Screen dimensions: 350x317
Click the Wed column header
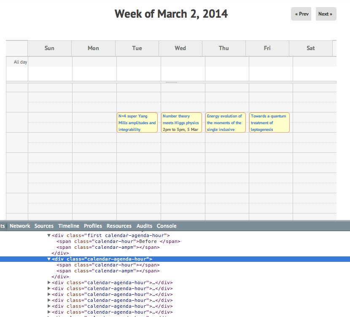click(180, 48)
